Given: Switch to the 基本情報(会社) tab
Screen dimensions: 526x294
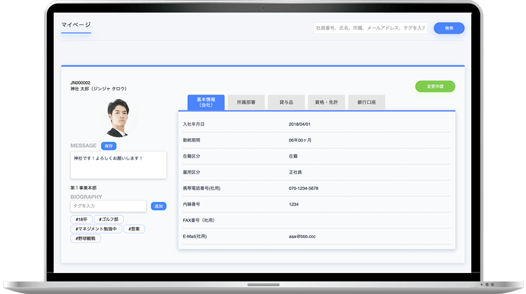Looking at the screenshot, I should (x=206, y=102).
